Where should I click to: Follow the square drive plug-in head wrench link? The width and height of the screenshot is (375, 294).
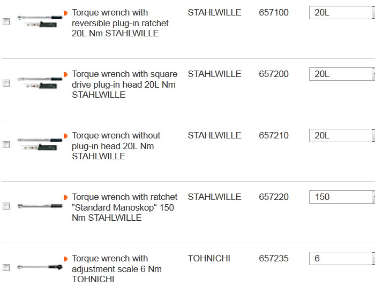(124, 84)
